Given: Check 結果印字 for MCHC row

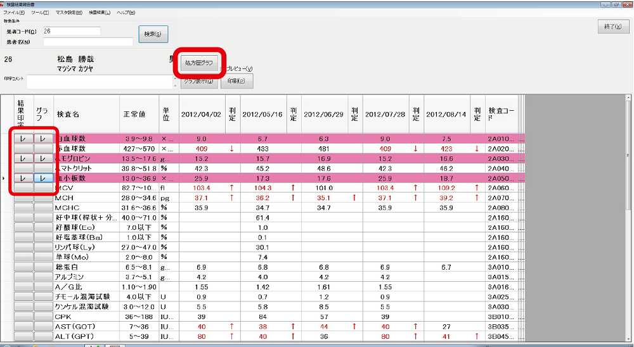Looking at the screenshot, I should coord(24,208).
